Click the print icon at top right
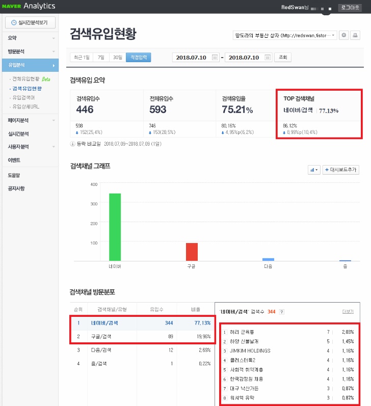371x406 pixels. [x=355, y=35]
